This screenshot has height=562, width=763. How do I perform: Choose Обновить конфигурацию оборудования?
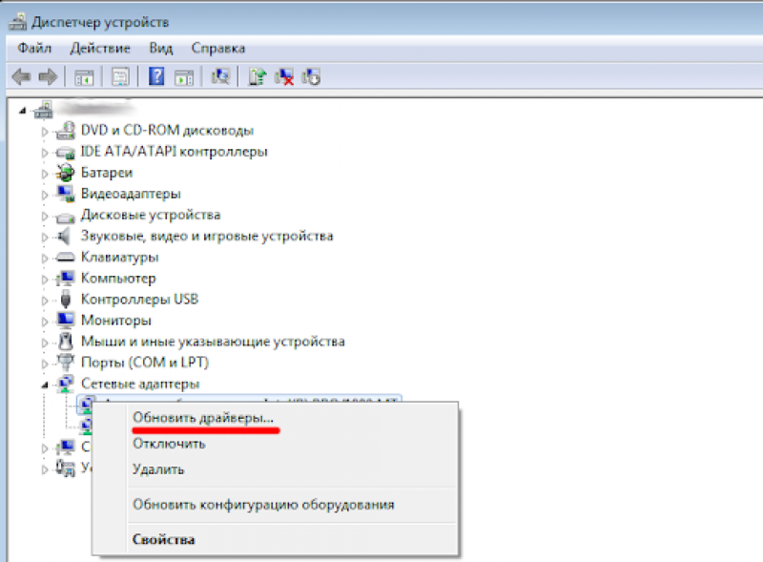click(x=263, y=505)
